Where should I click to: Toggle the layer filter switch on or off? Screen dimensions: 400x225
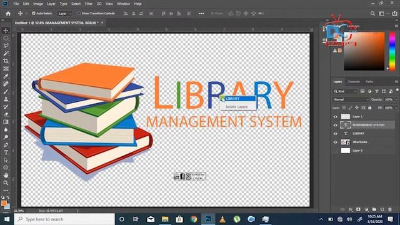point(397,90)
